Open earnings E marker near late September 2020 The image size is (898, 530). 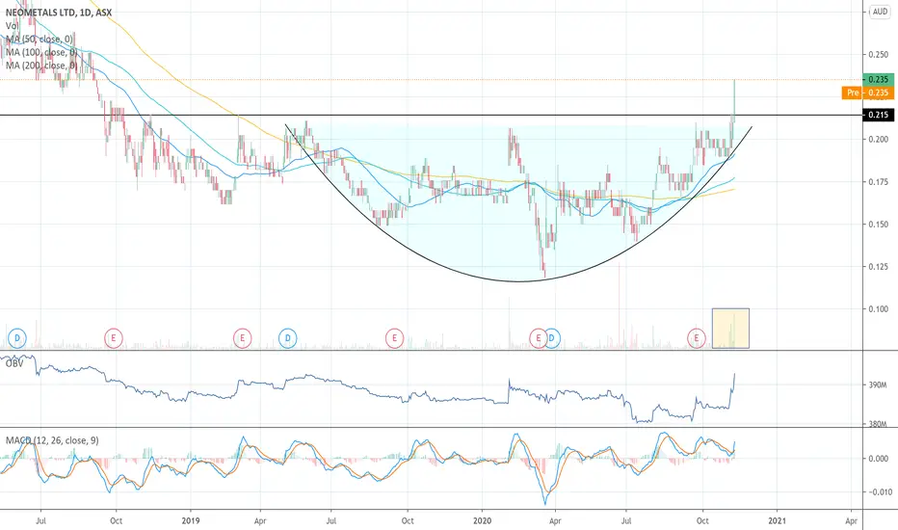[x=697, y=338]
